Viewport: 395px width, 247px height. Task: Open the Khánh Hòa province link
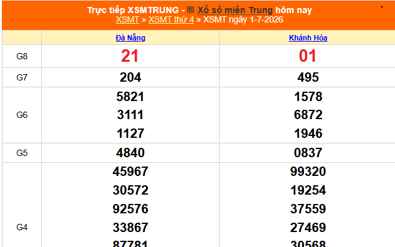(308, 38)
